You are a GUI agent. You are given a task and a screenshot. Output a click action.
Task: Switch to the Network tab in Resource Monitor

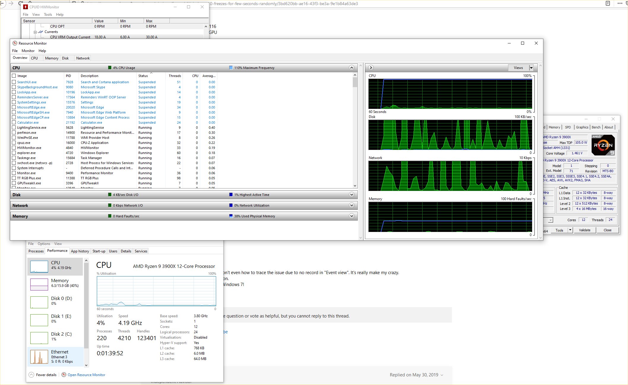pyautogui.click(x=83, y=58)
